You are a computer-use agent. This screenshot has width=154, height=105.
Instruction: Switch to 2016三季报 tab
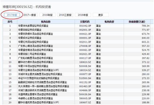[65, 15]
